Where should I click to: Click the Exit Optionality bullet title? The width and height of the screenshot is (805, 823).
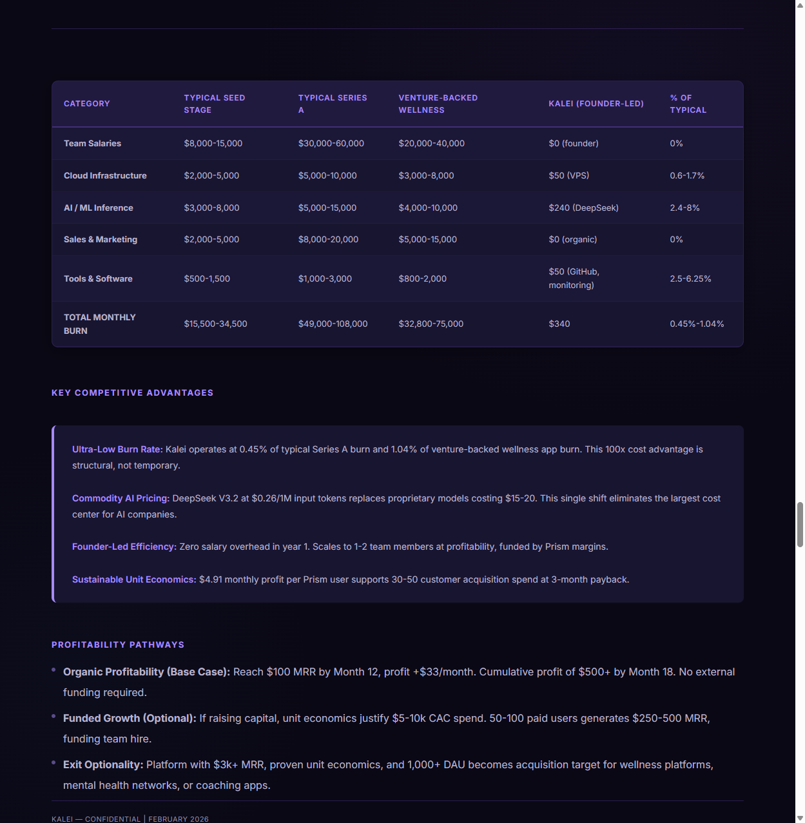click(103, 765)
